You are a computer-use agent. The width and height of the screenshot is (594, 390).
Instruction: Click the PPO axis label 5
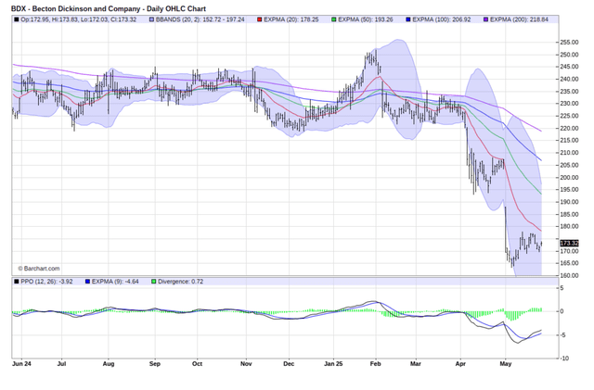pyautogui.click(x=562, y=288)
